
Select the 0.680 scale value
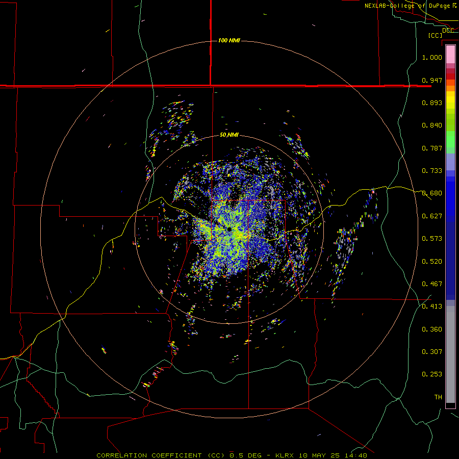[432, 193]
